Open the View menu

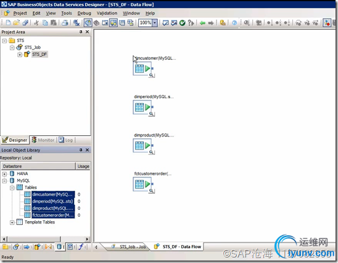pos(51,13)
